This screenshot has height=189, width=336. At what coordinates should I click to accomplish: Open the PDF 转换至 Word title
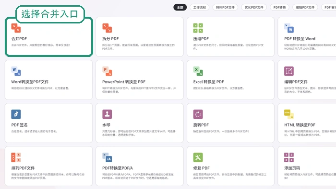click(300, 39)
